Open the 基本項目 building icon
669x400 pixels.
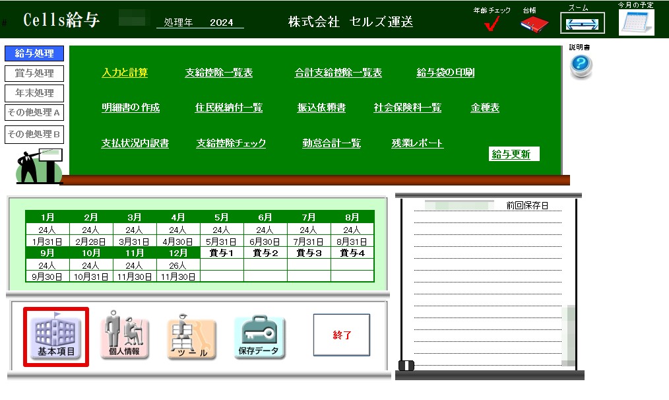point(56,337)
